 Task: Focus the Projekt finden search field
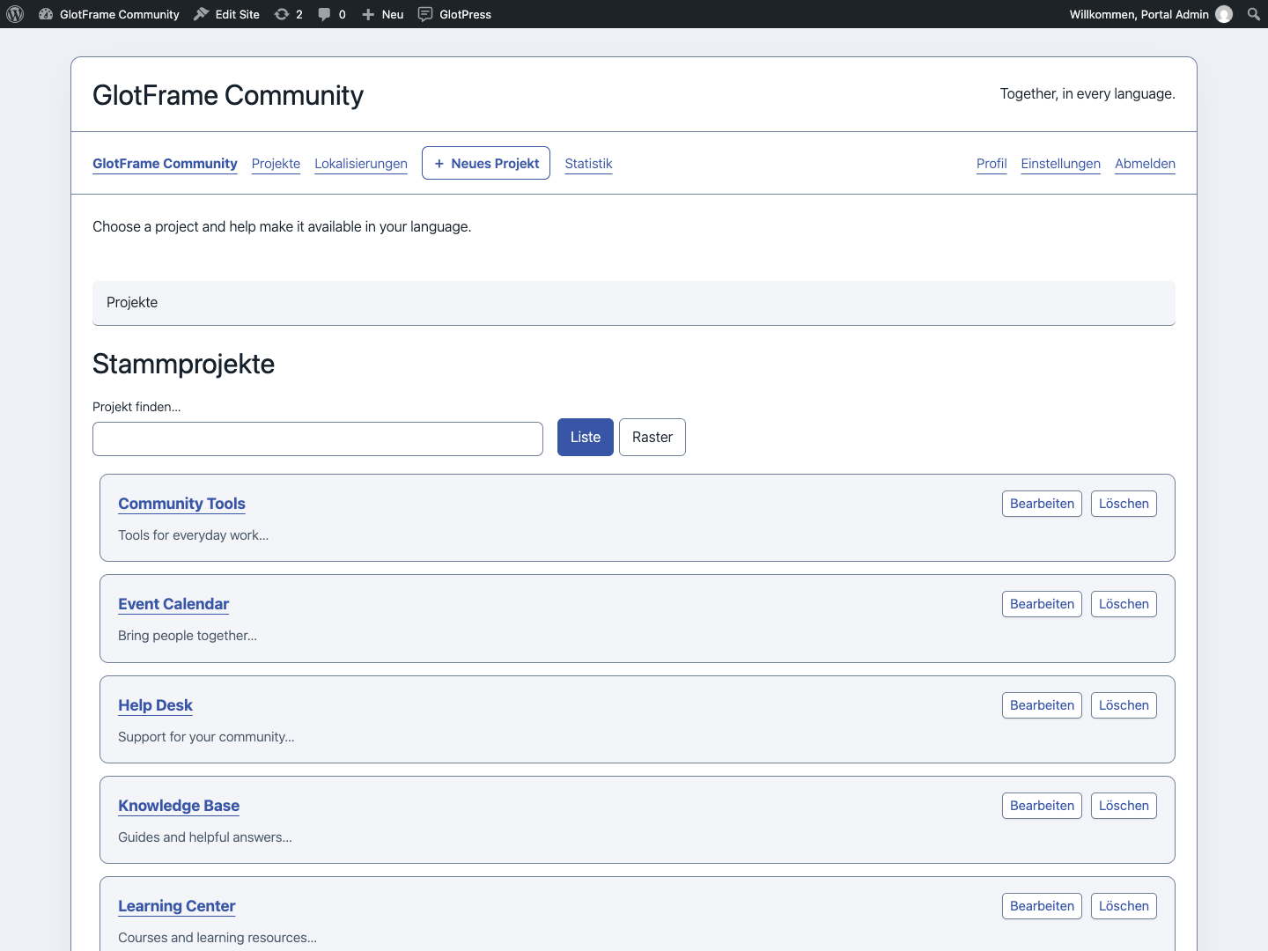pyautogui.click(x=318, y=439)
